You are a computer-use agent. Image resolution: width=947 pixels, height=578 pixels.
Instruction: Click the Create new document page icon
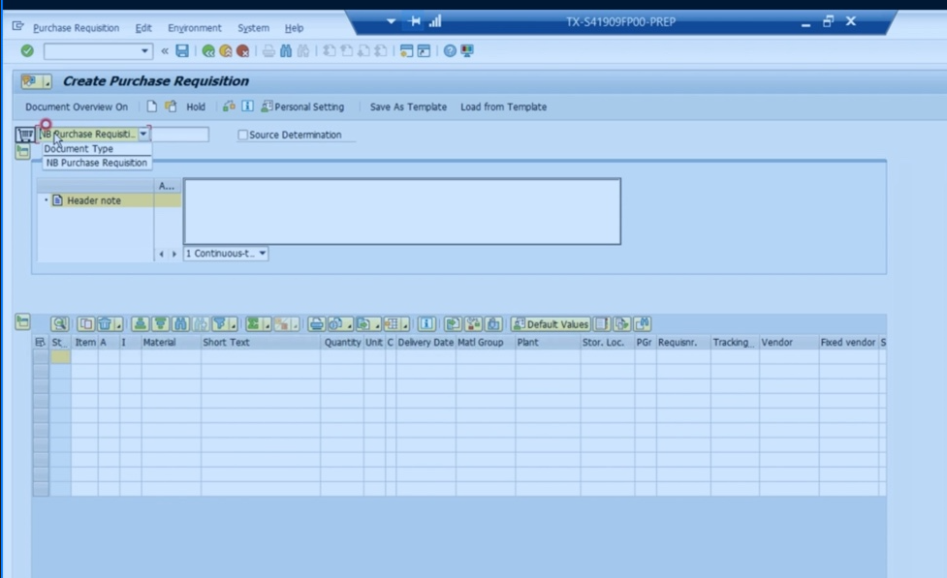coord(151,106)
